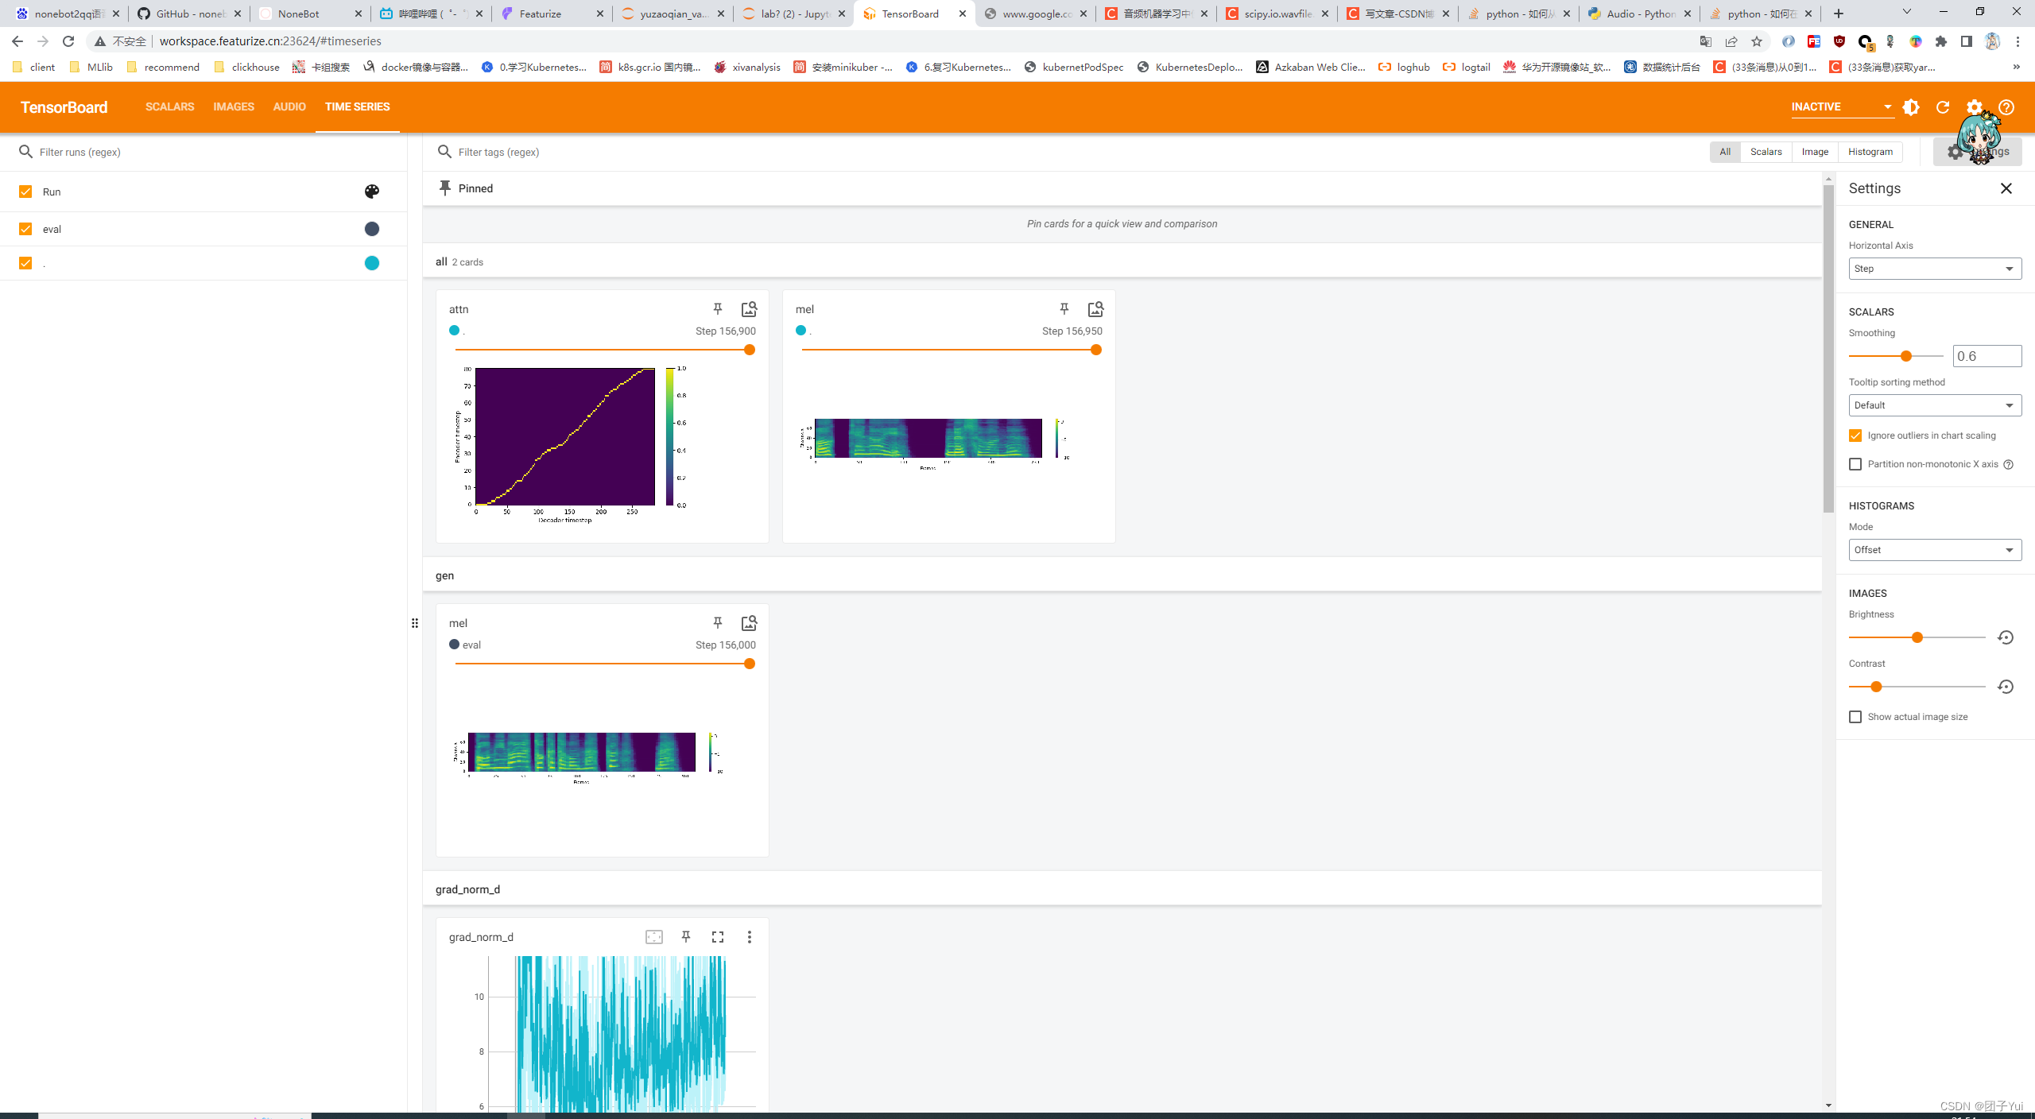Open the AUDIO tab
This screenshot has height=1119, width=2035.
(x=289, y=106)
